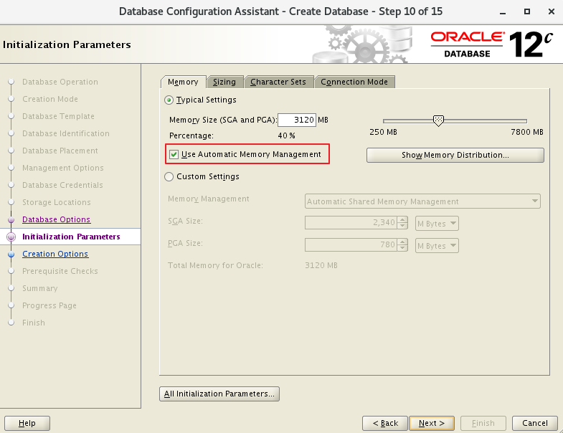Switch to the Sizing tab
563x433 pixels.
(x=224, y=82)
